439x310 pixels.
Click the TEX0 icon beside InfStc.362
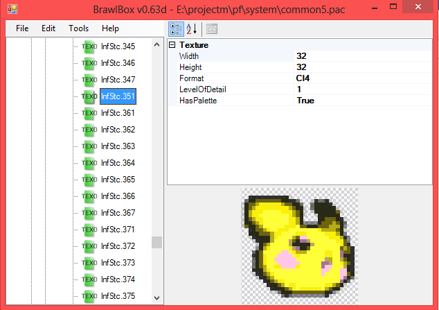click(89, 130)
